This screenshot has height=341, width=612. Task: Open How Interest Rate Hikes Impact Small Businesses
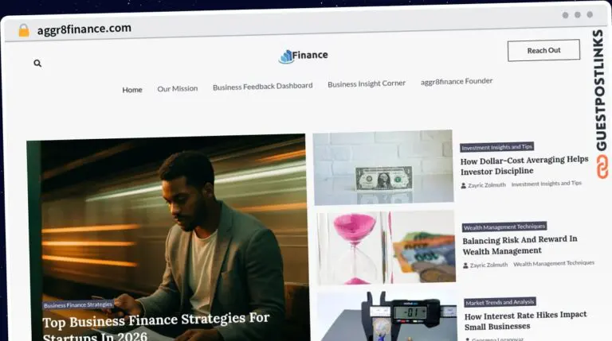526,321
